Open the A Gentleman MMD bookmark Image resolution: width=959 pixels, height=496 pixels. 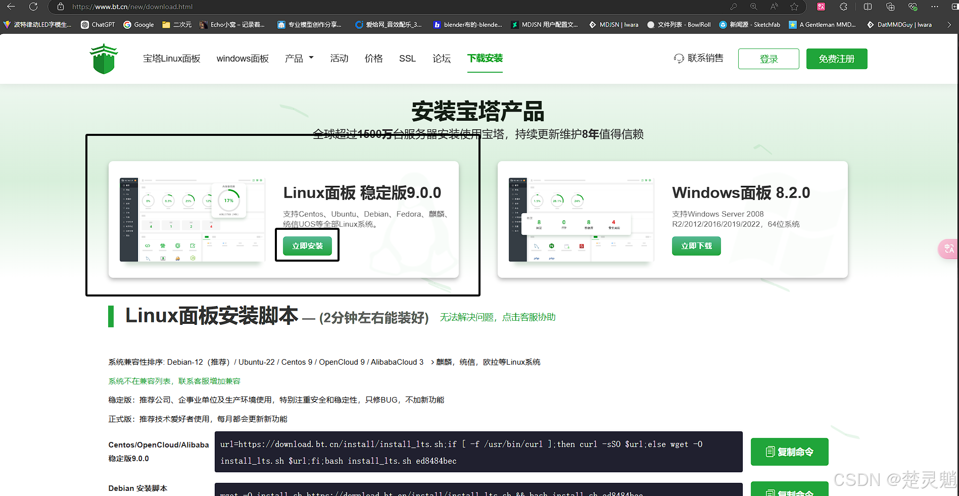tap(823, 24)
